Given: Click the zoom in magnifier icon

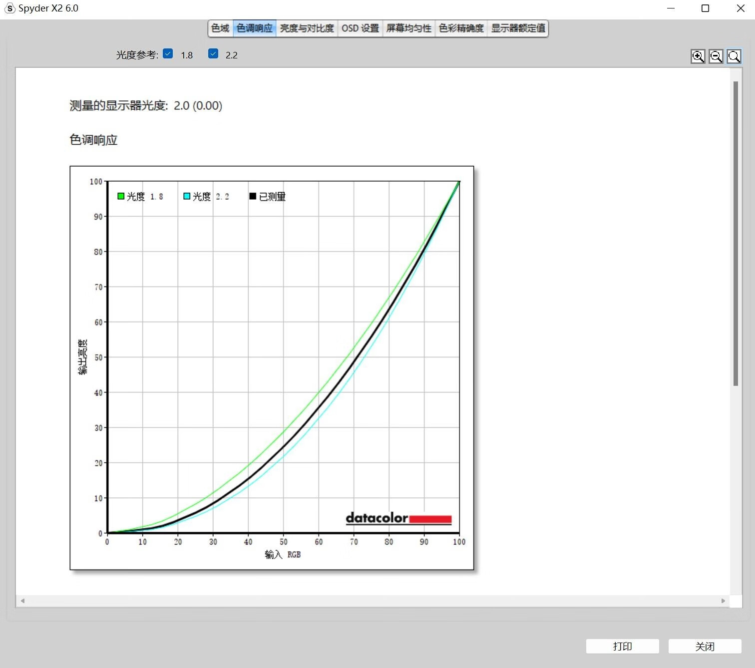Looking at the screenshot, I should pyautogui.click(x=698, y=56).
